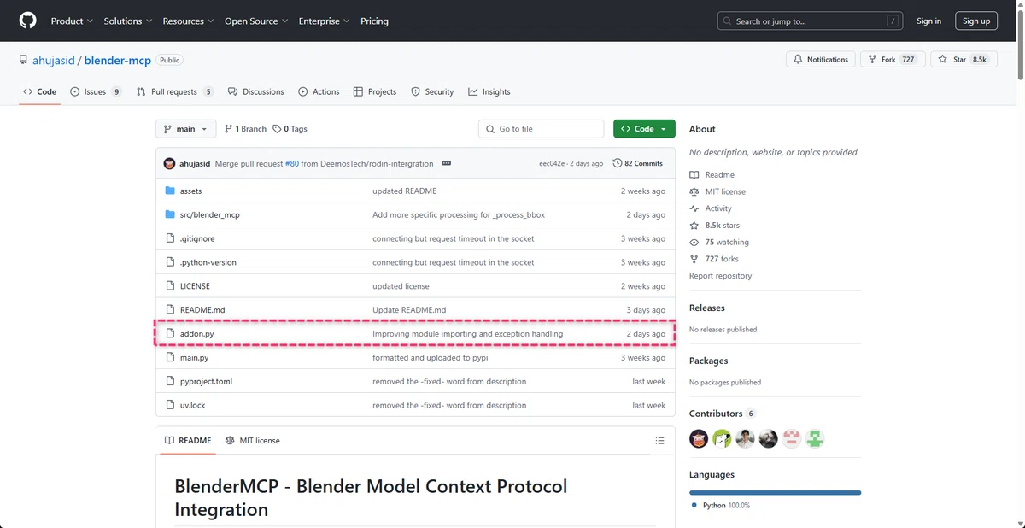Image resolution: width=1025 pixels, height=528 pixels.
Task: Open the assets folder icon
Action: click(x=170, y=191)
